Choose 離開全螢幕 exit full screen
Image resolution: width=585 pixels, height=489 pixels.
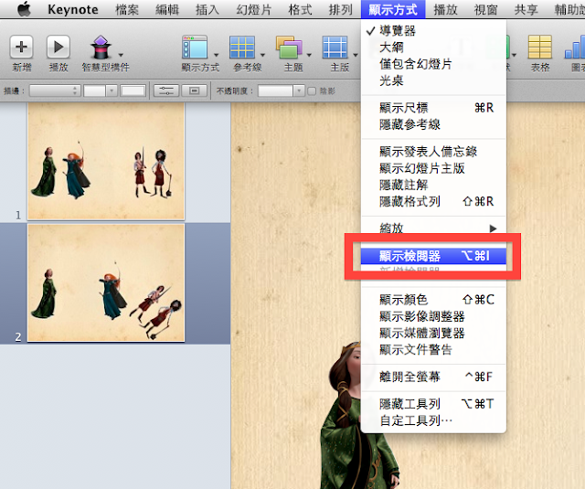tap(433, 377)
